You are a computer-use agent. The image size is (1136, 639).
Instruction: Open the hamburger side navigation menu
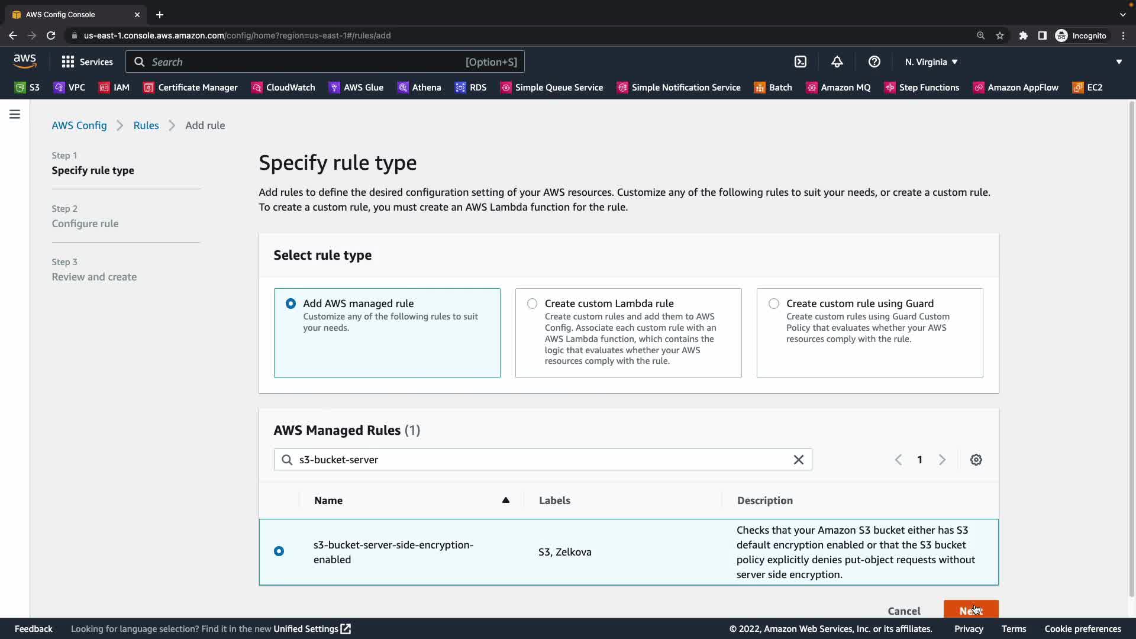pos(15,114)
